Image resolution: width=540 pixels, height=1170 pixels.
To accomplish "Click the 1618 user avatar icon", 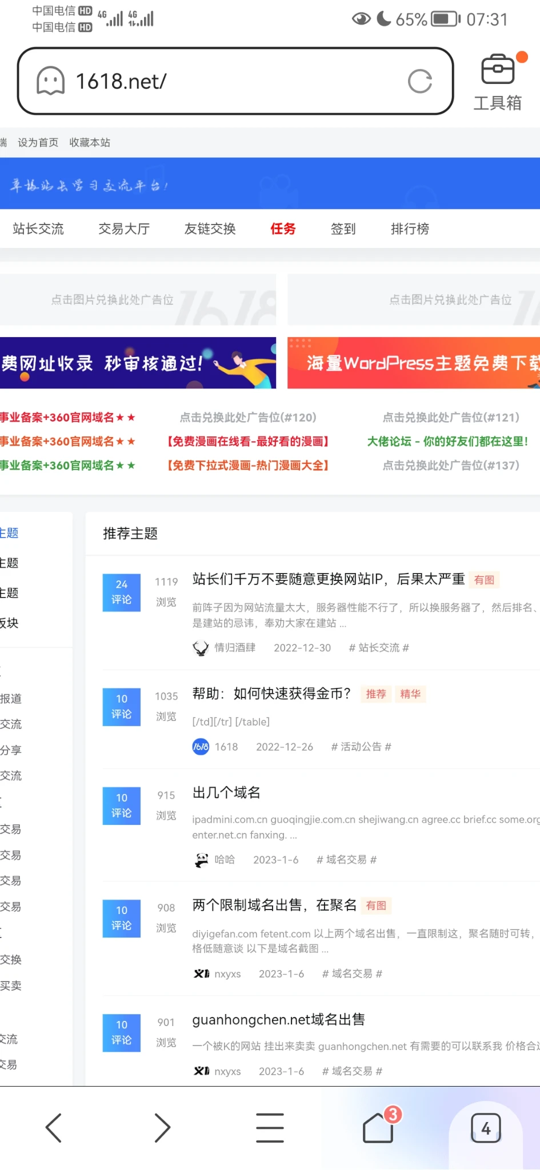I will click(201, 747).
